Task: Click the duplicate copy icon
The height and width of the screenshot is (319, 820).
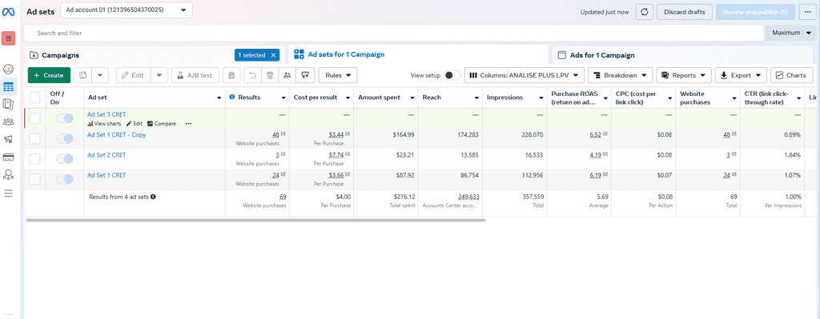Action: [x=82, y=75]
